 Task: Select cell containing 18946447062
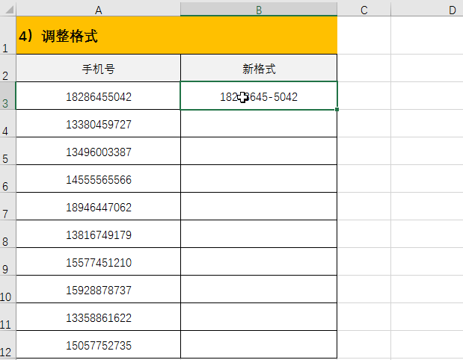point(98,206)
